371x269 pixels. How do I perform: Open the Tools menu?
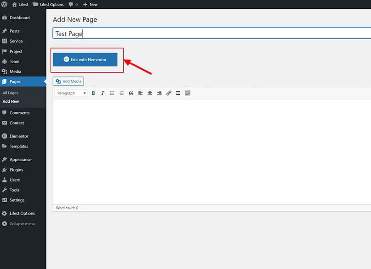[x=23, y=190]
